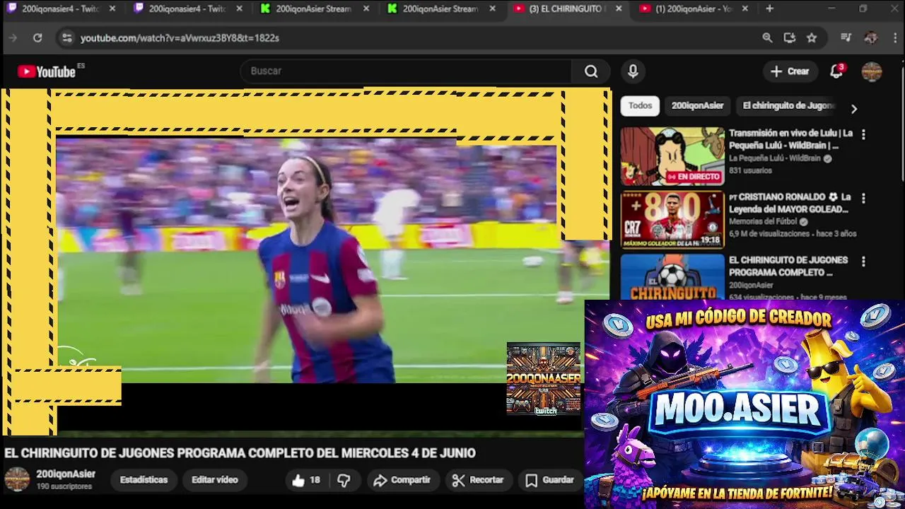Click the '190 suscriptores' text
905x509 pixels.
tap(64, 487)
